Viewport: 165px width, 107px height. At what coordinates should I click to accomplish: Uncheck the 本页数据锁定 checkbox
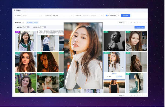pos(107,15)
